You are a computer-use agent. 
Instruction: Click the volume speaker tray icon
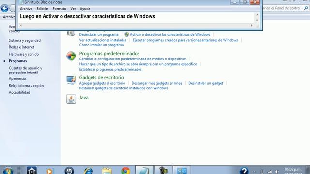pos(277,172)
